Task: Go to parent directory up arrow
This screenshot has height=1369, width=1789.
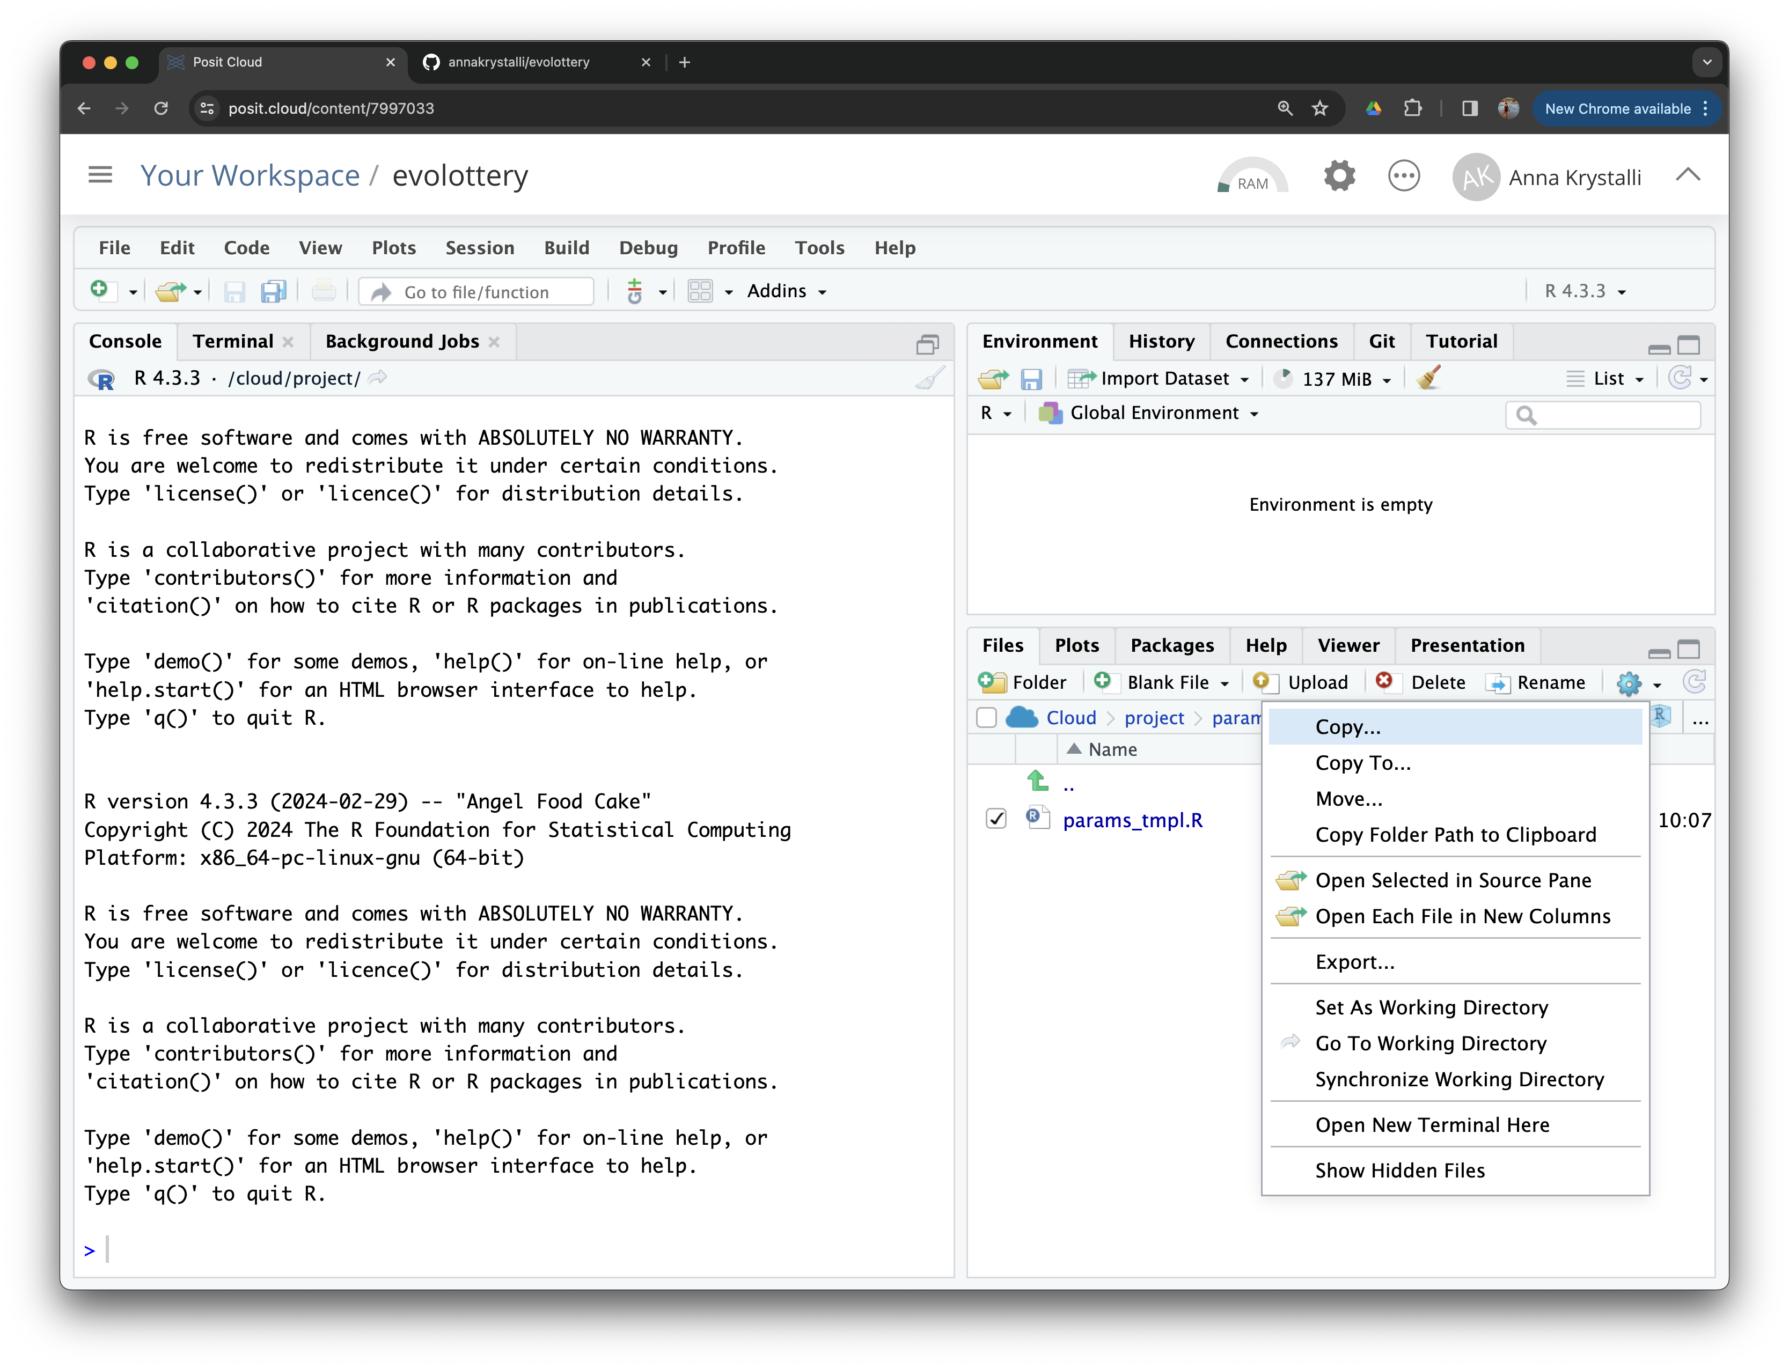Action: click(1037, 782)
